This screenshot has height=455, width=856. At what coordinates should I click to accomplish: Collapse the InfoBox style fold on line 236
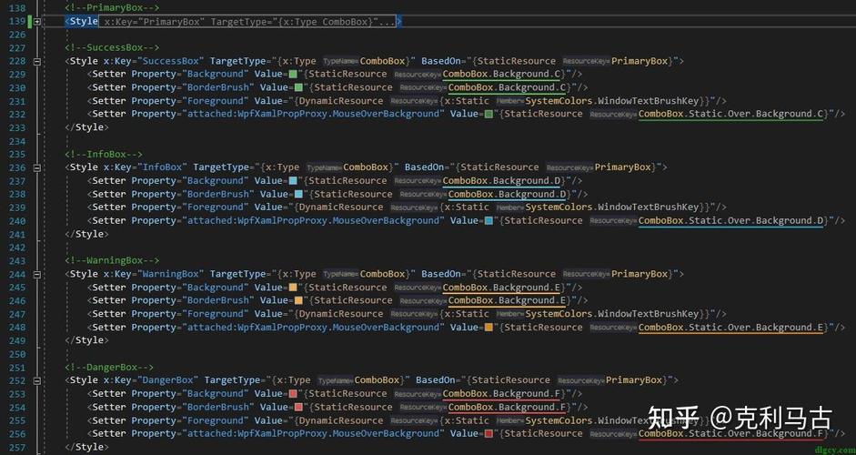[36, 167]
